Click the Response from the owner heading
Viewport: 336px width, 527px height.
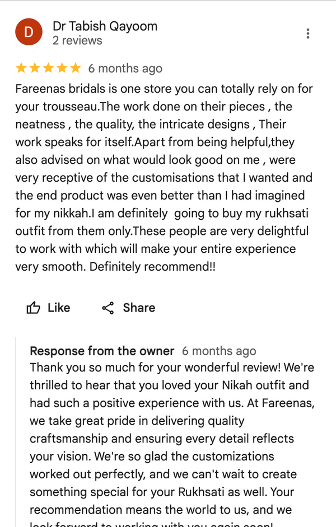coord(102,351)
